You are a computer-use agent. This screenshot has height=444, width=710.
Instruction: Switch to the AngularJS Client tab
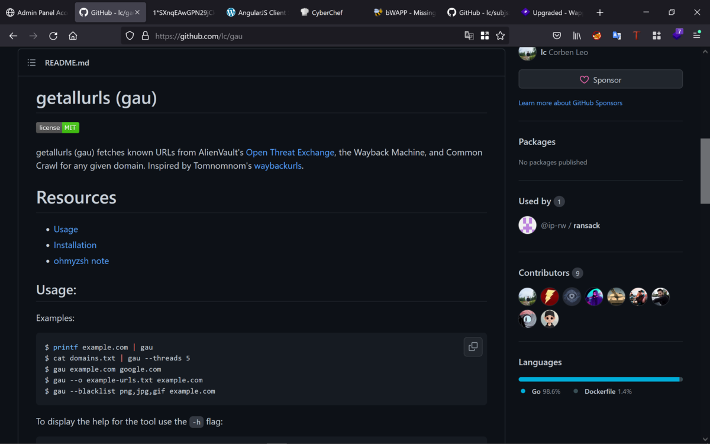click(x=256, y=12)
